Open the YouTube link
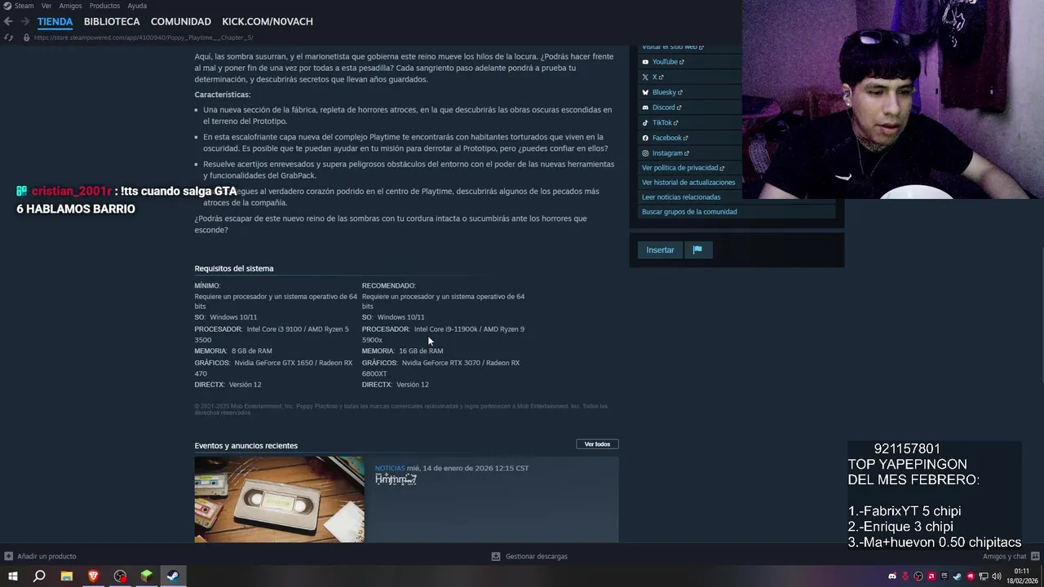1044x587 pixels. 665,62
